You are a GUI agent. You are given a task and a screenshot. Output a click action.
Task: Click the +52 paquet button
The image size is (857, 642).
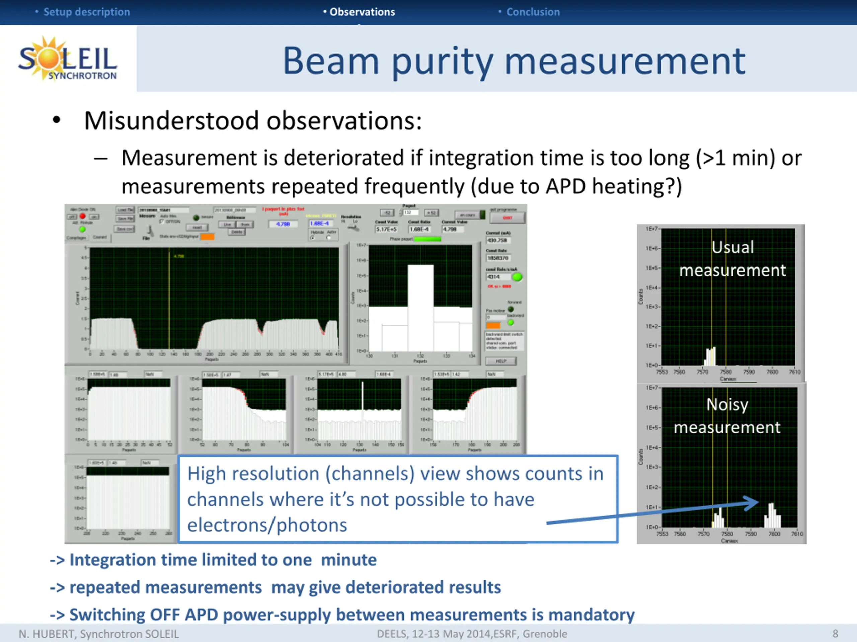pyautogui.click(x=432, y=213)
